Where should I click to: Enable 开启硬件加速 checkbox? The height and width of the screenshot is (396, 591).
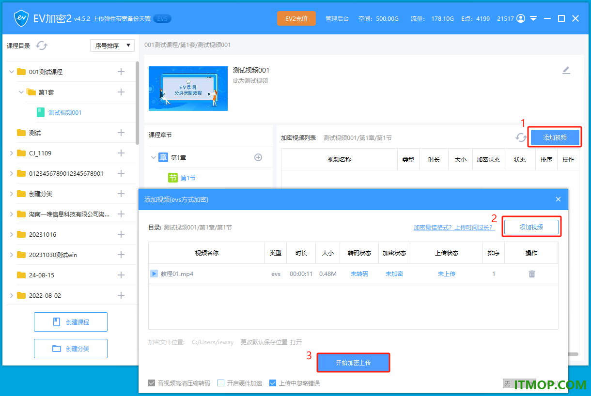[221, 383]
